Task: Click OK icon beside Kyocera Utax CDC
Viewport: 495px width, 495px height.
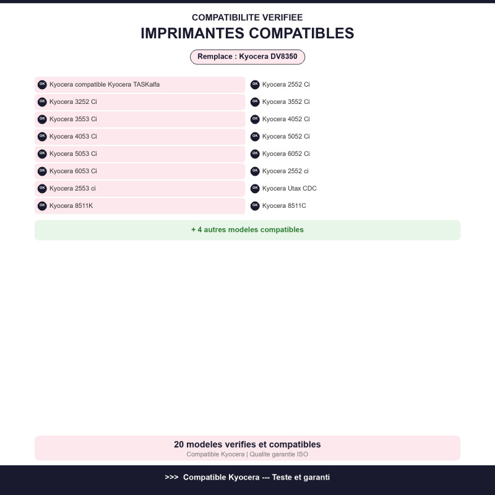Action: tap(255, 189)
